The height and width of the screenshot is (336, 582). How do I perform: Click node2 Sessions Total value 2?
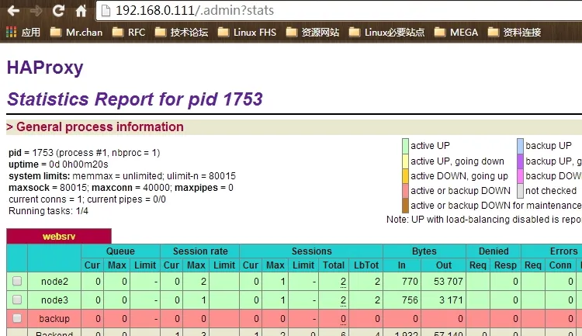343,282
